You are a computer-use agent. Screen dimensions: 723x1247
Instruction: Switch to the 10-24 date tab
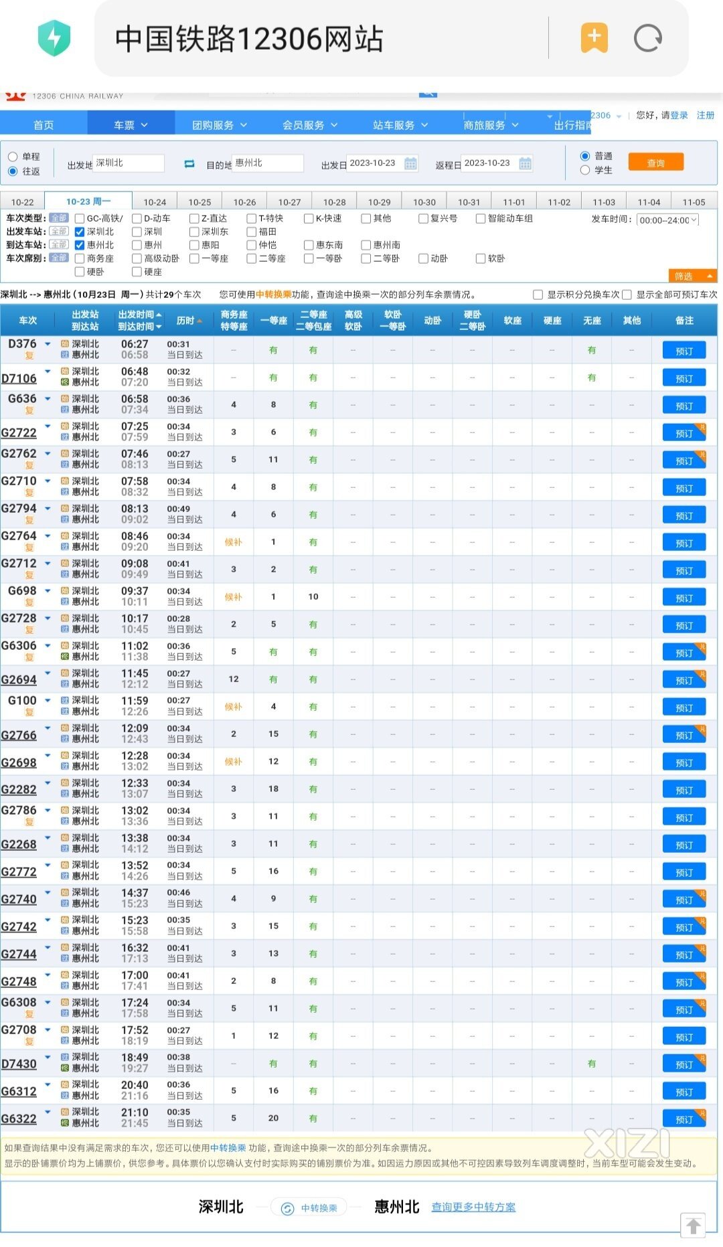click(155, 202)
